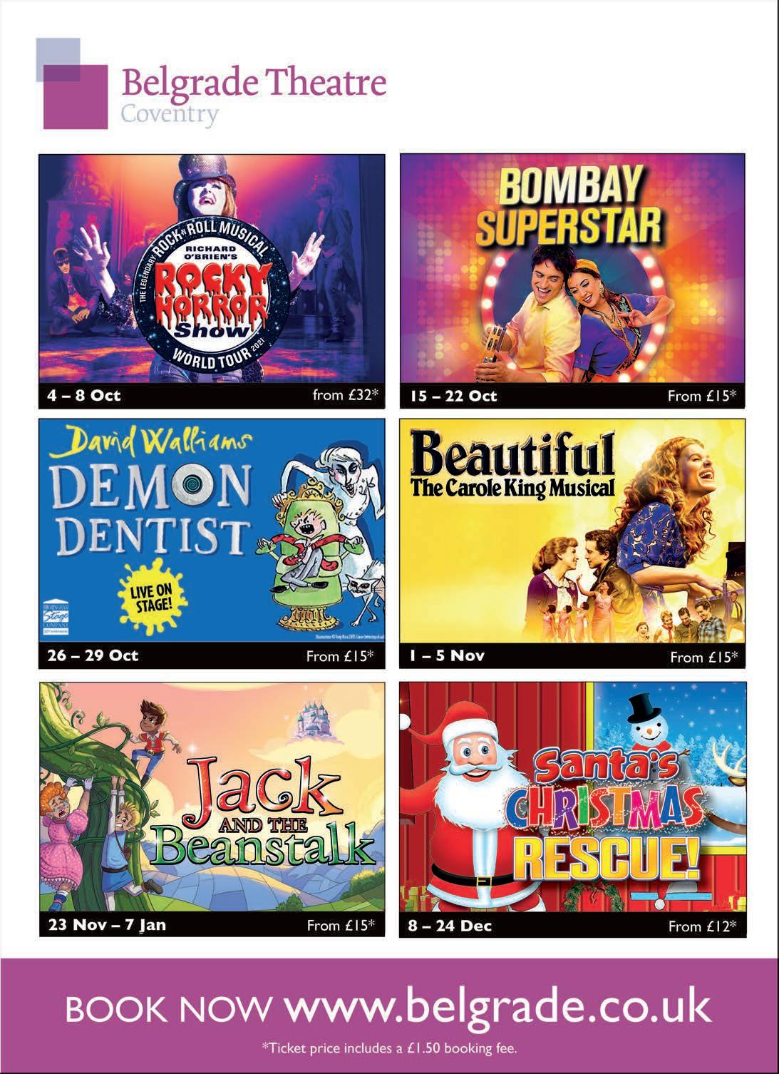This screenshot has width=779, height=1074.
Task: Open the Demon Dentist show image
Action: point(212,531)
